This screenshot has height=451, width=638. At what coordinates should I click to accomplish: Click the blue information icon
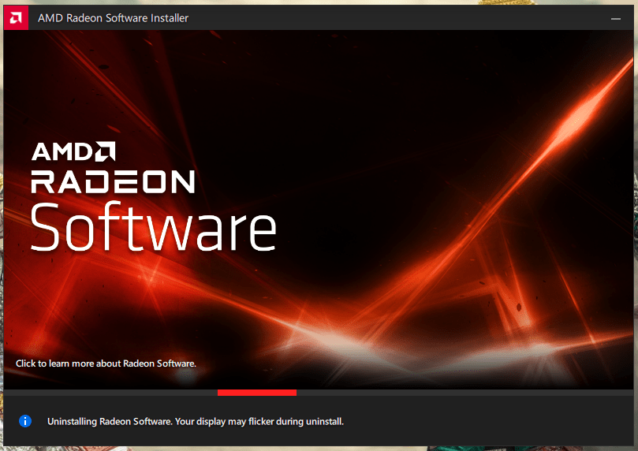25,421
